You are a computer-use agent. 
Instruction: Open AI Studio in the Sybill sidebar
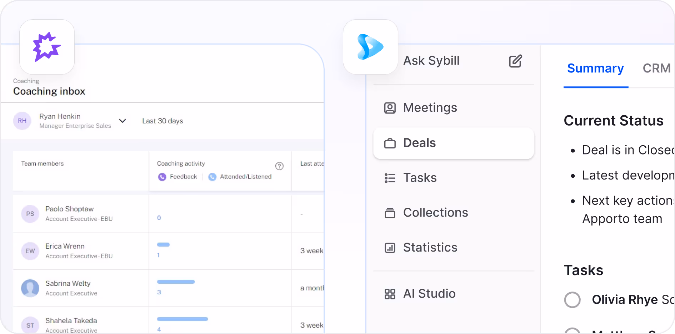click(x=454, y=294)
